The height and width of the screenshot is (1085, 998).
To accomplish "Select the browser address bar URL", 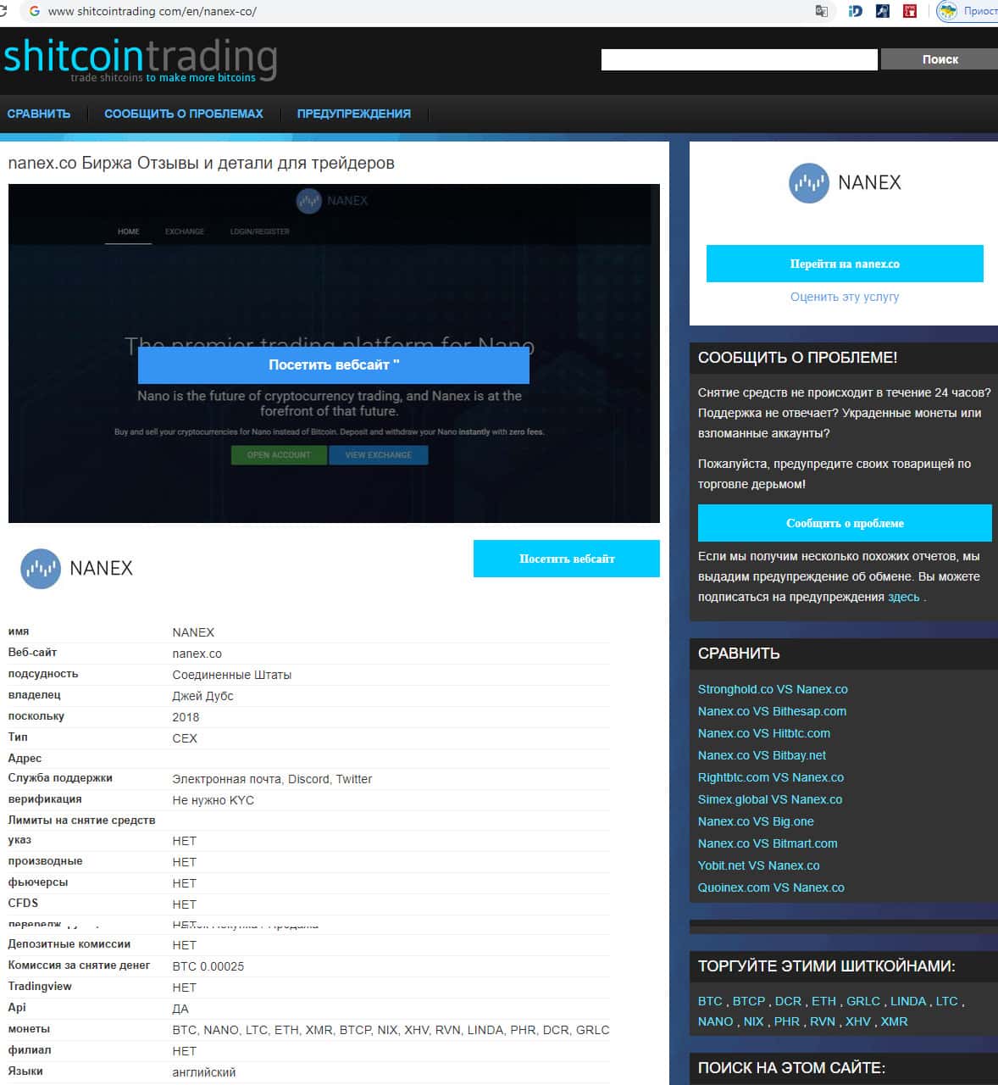I will tap(152, 11).
